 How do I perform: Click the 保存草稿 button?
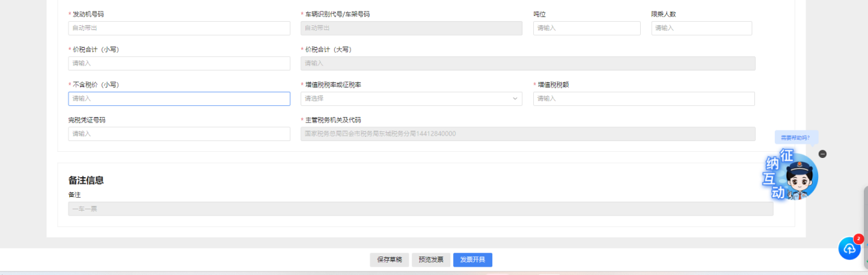tap(390, 260)
